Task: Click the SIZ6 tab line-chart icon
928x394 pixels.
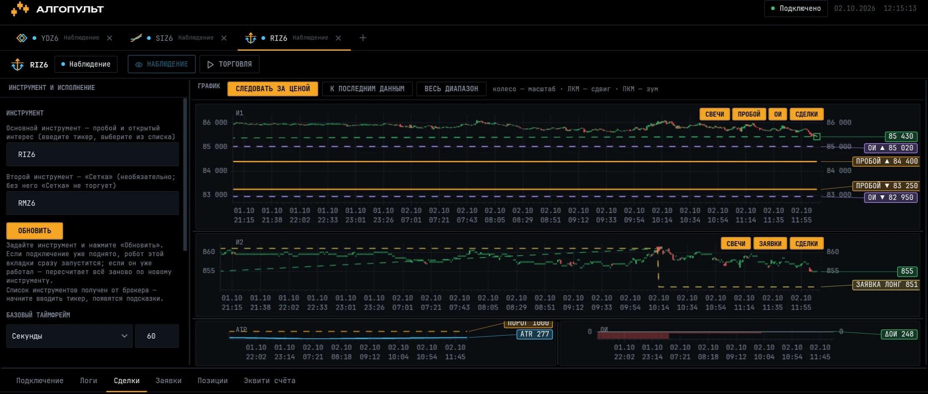Action: pos(136,38)
